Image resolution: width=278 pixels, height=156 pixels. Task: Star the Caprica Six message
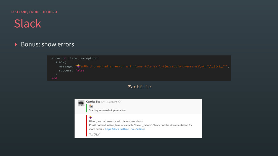pyautogui.click(x=119, y=102)
